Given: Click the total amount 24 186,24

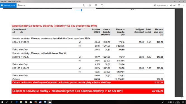Looking at the screenshot, I should click(158, 91).
